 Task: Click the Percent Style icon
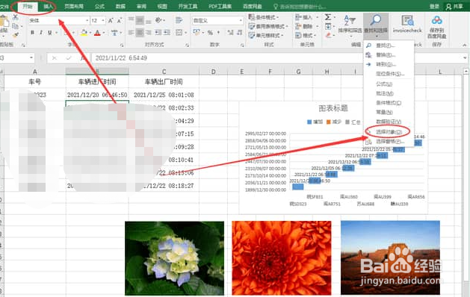211,32
